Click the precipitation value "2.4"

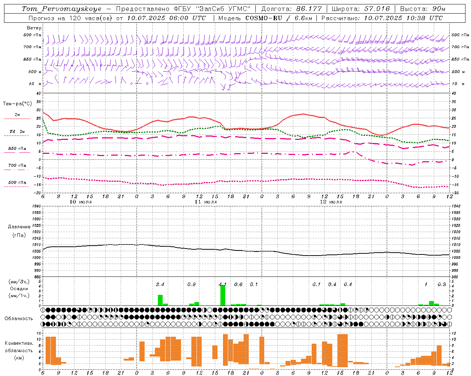point(160,284)
